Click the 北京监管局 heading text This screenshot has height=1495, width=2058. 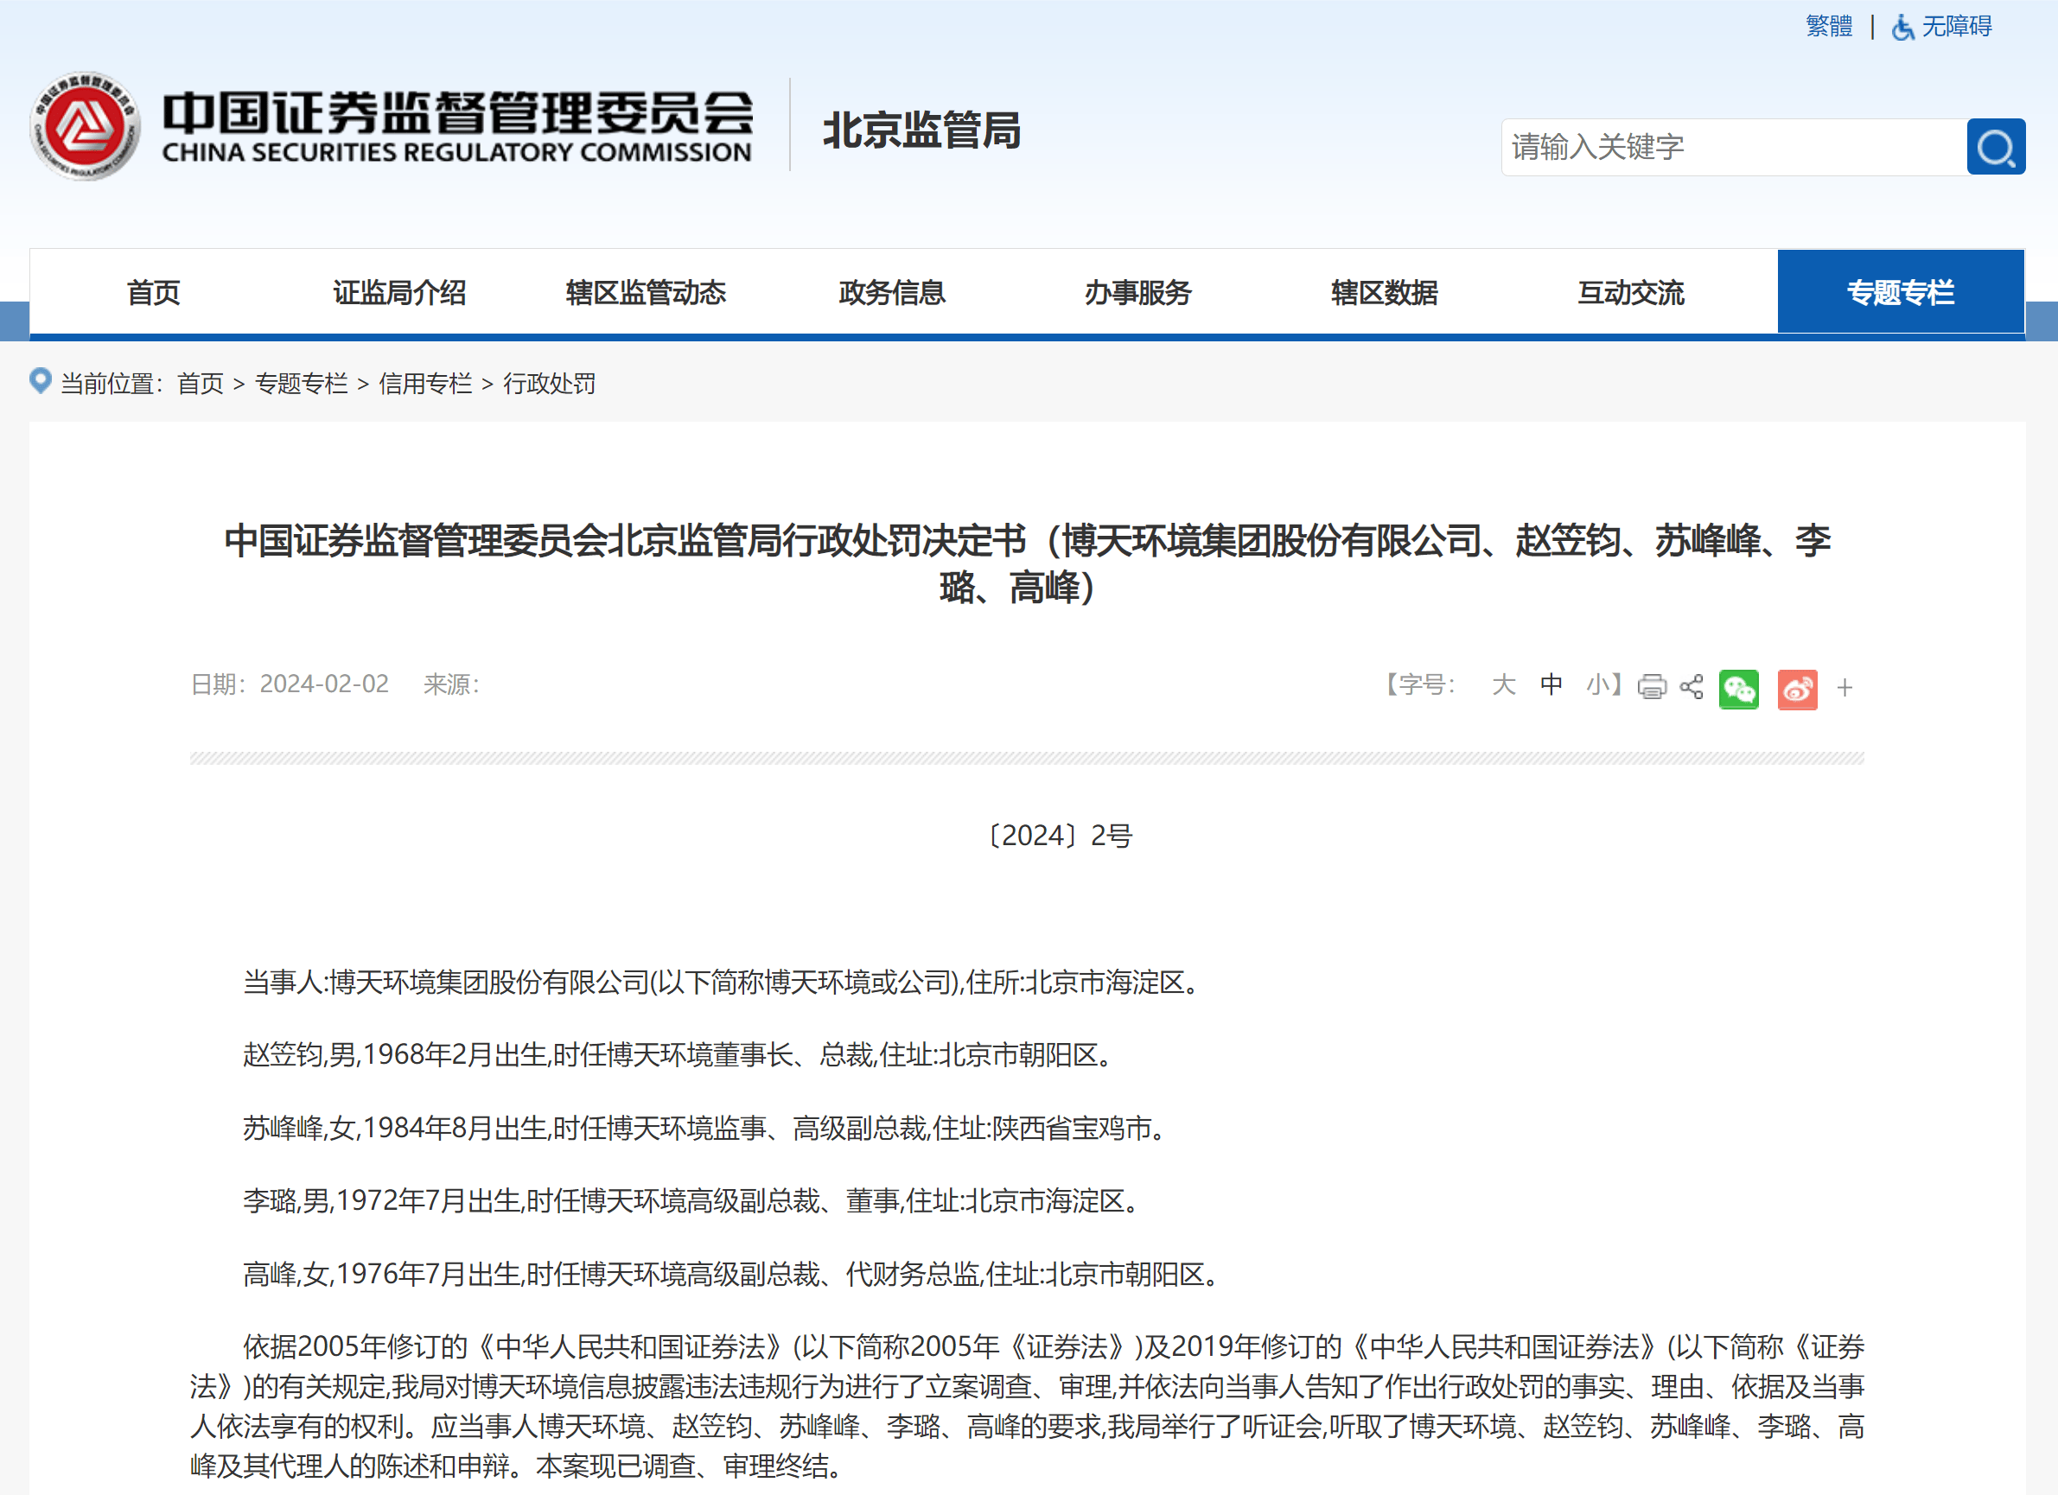pos(922,130)
